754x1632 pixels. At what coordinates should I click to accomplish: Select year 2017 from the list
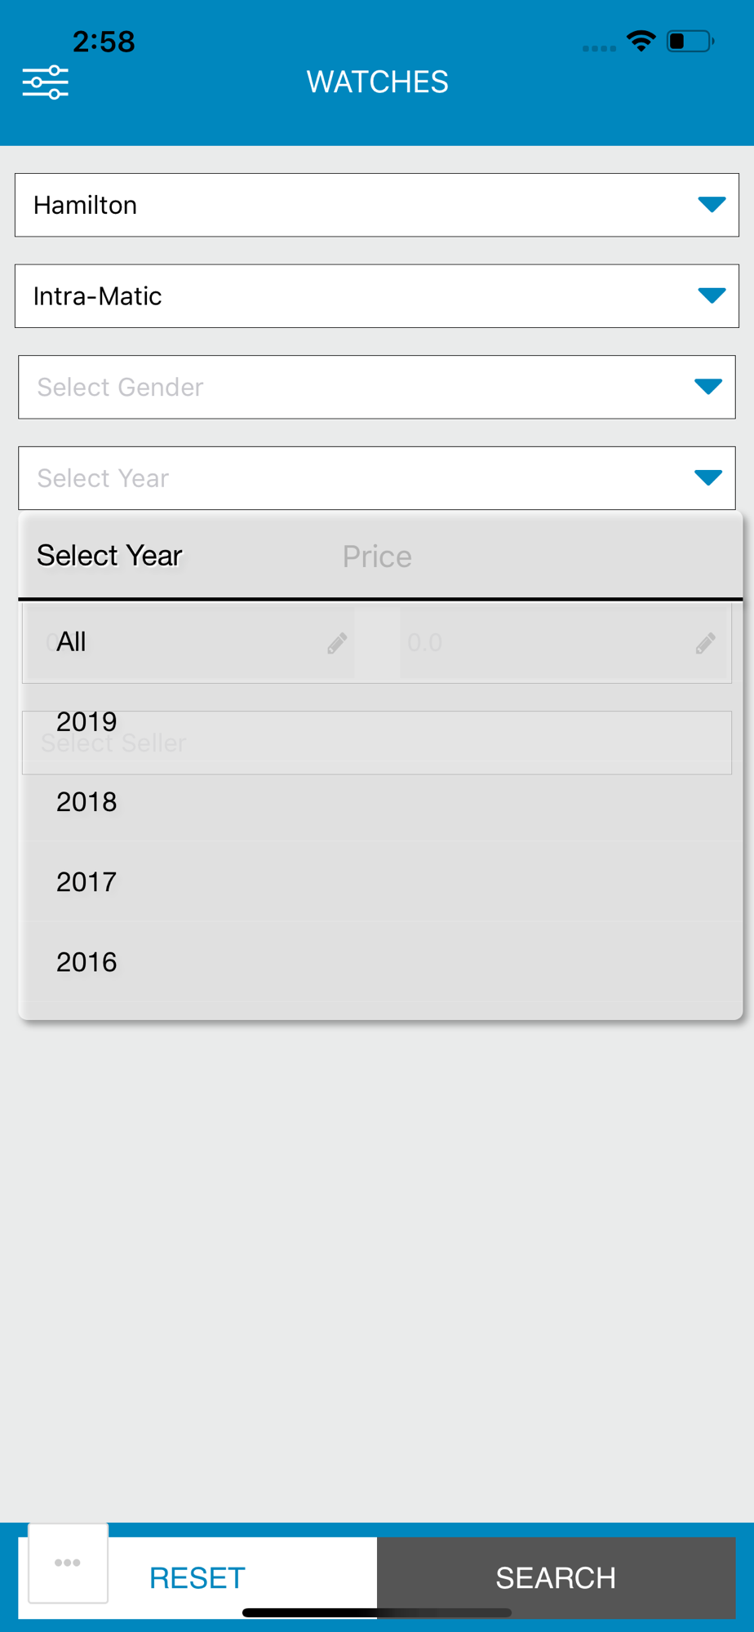pos(86,882)
